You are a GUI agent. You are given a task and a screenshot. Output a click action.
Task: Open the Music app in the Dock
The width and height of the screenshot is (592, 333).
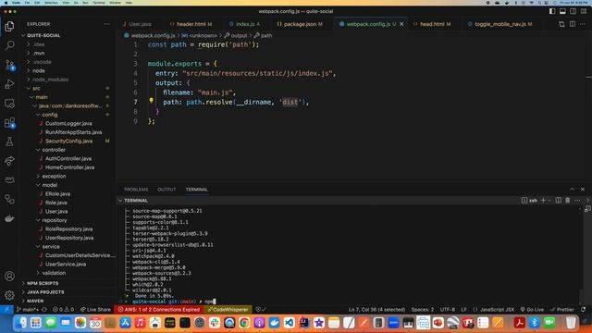(x=140, y=323)
